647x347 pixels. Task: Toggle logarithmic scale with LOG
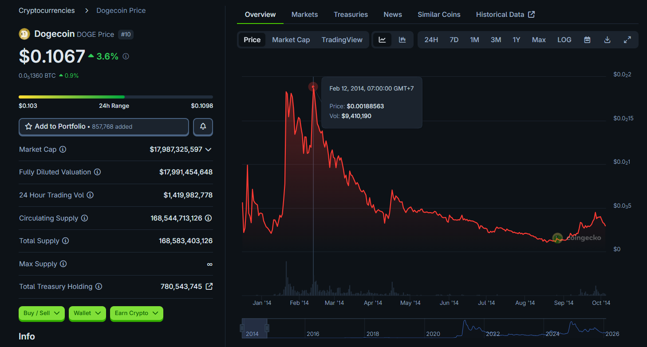click(x=564, y=39)
